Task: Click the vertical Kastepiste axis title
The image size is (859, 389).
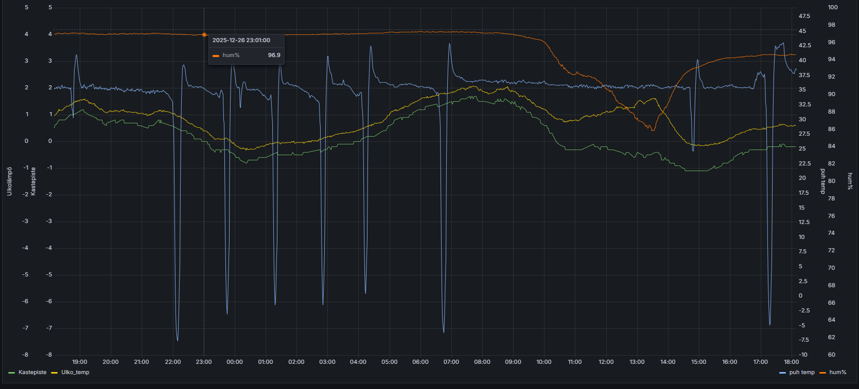Action: (x=33, y=181)
